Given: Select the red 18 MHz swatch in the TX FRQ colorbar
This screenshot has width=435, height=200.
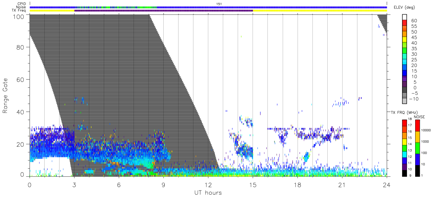Looking at the screenshot, I should 405,123.
